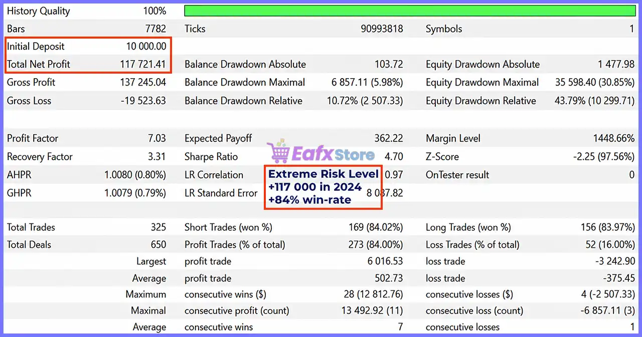Screen dimensions: 642x337
Task: Select Balance Drawdown Maximal 6 857.11 (5.98%)
Action: click(367, 82)
